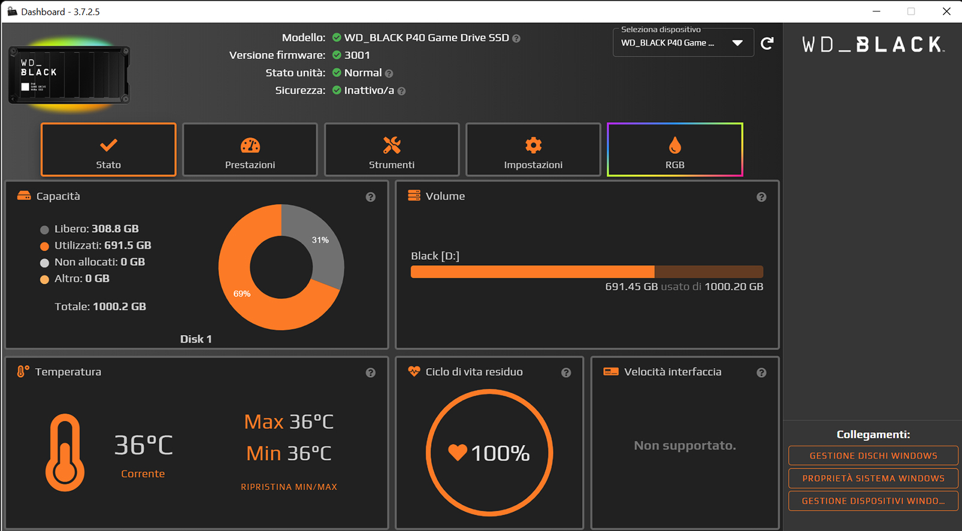962x531 pixels.
Task: Open the Seleziona dispositivo dropdown
Action: (683, 43)
